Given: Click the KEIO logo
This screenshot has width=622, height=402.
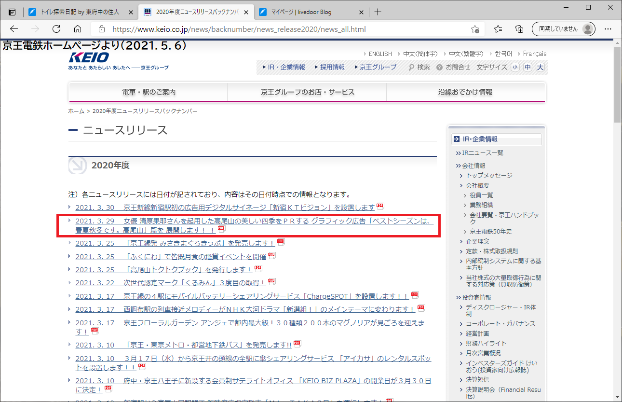Looking at the screenshot, I should [89, 57].
